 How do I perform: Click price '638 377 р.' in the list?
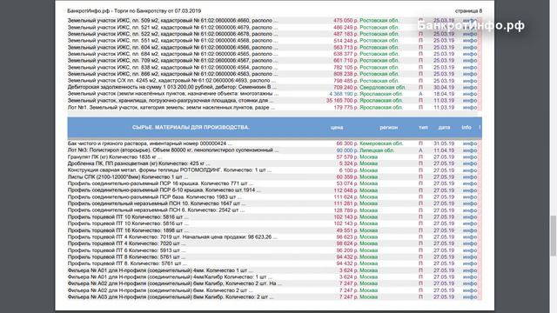point(346,54)
